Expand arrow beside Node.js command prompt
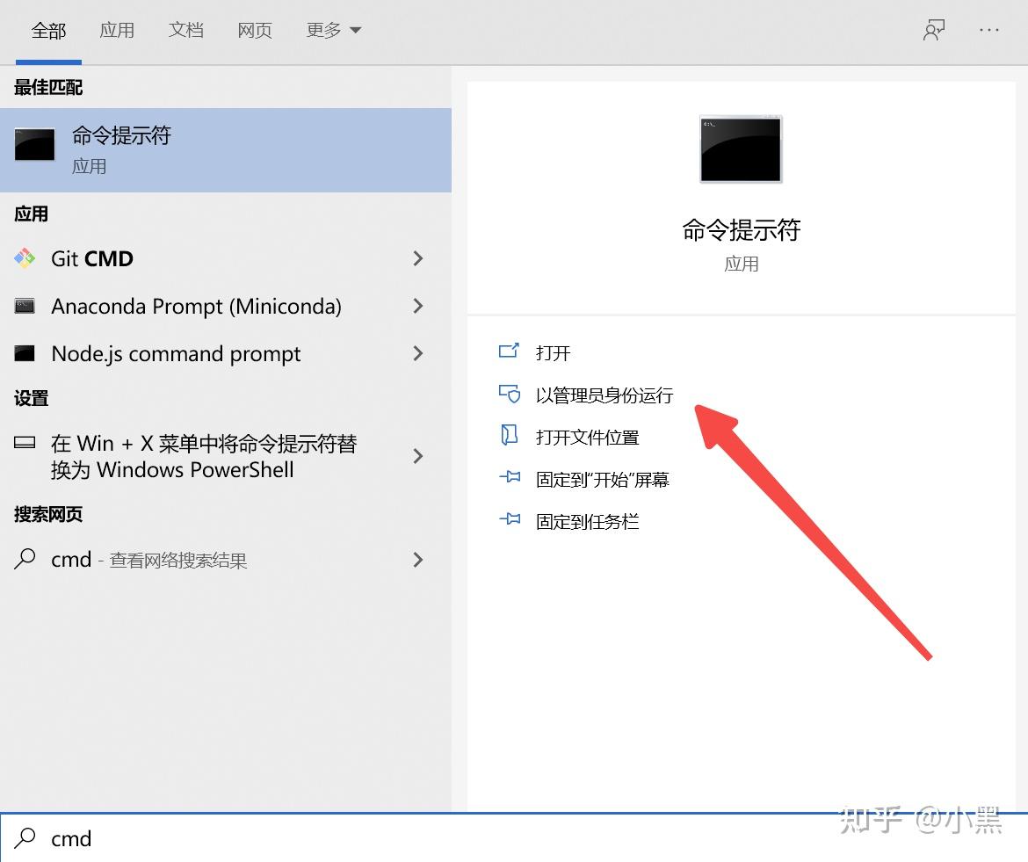The image size is (1028, 862). point(418,353)
